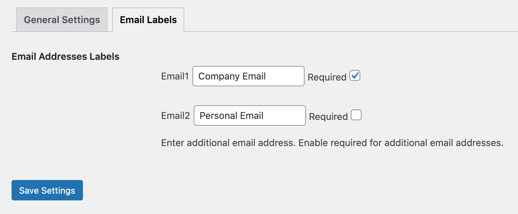Toggle the Email1 Required checkbox off
The width and height of the screenshot is (518, 214).
(355, 76)
